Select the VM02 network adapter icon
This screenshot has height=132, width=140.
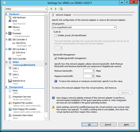pyautogui.click(x=10, y=62)
